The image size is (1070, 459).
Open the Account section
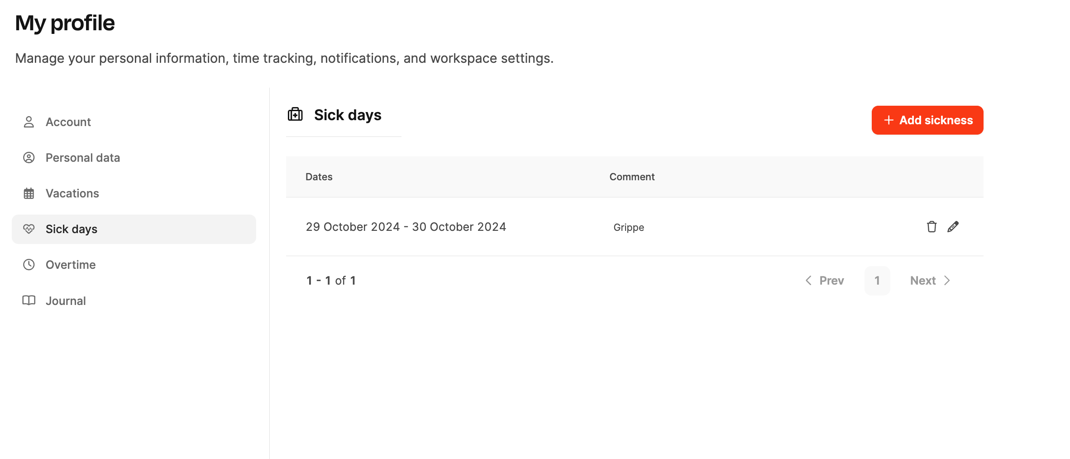[x=68, y=122]
